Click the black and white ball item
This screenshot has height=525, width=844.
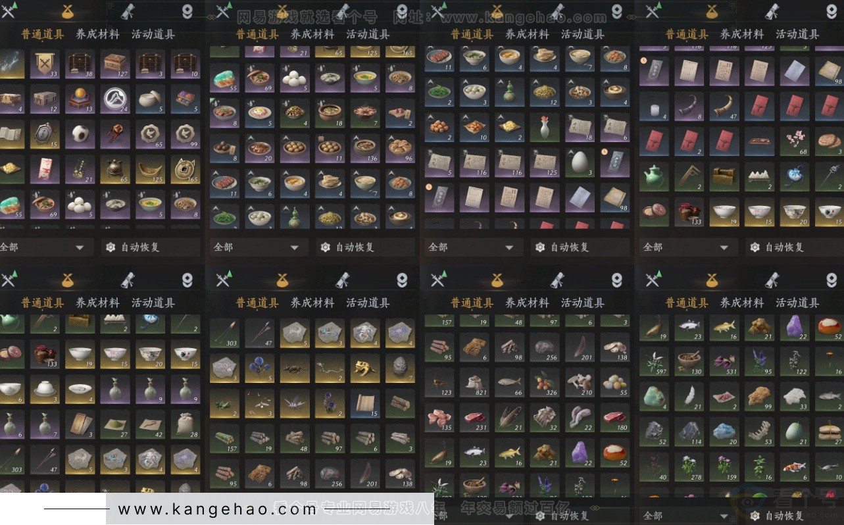(80, 134)
